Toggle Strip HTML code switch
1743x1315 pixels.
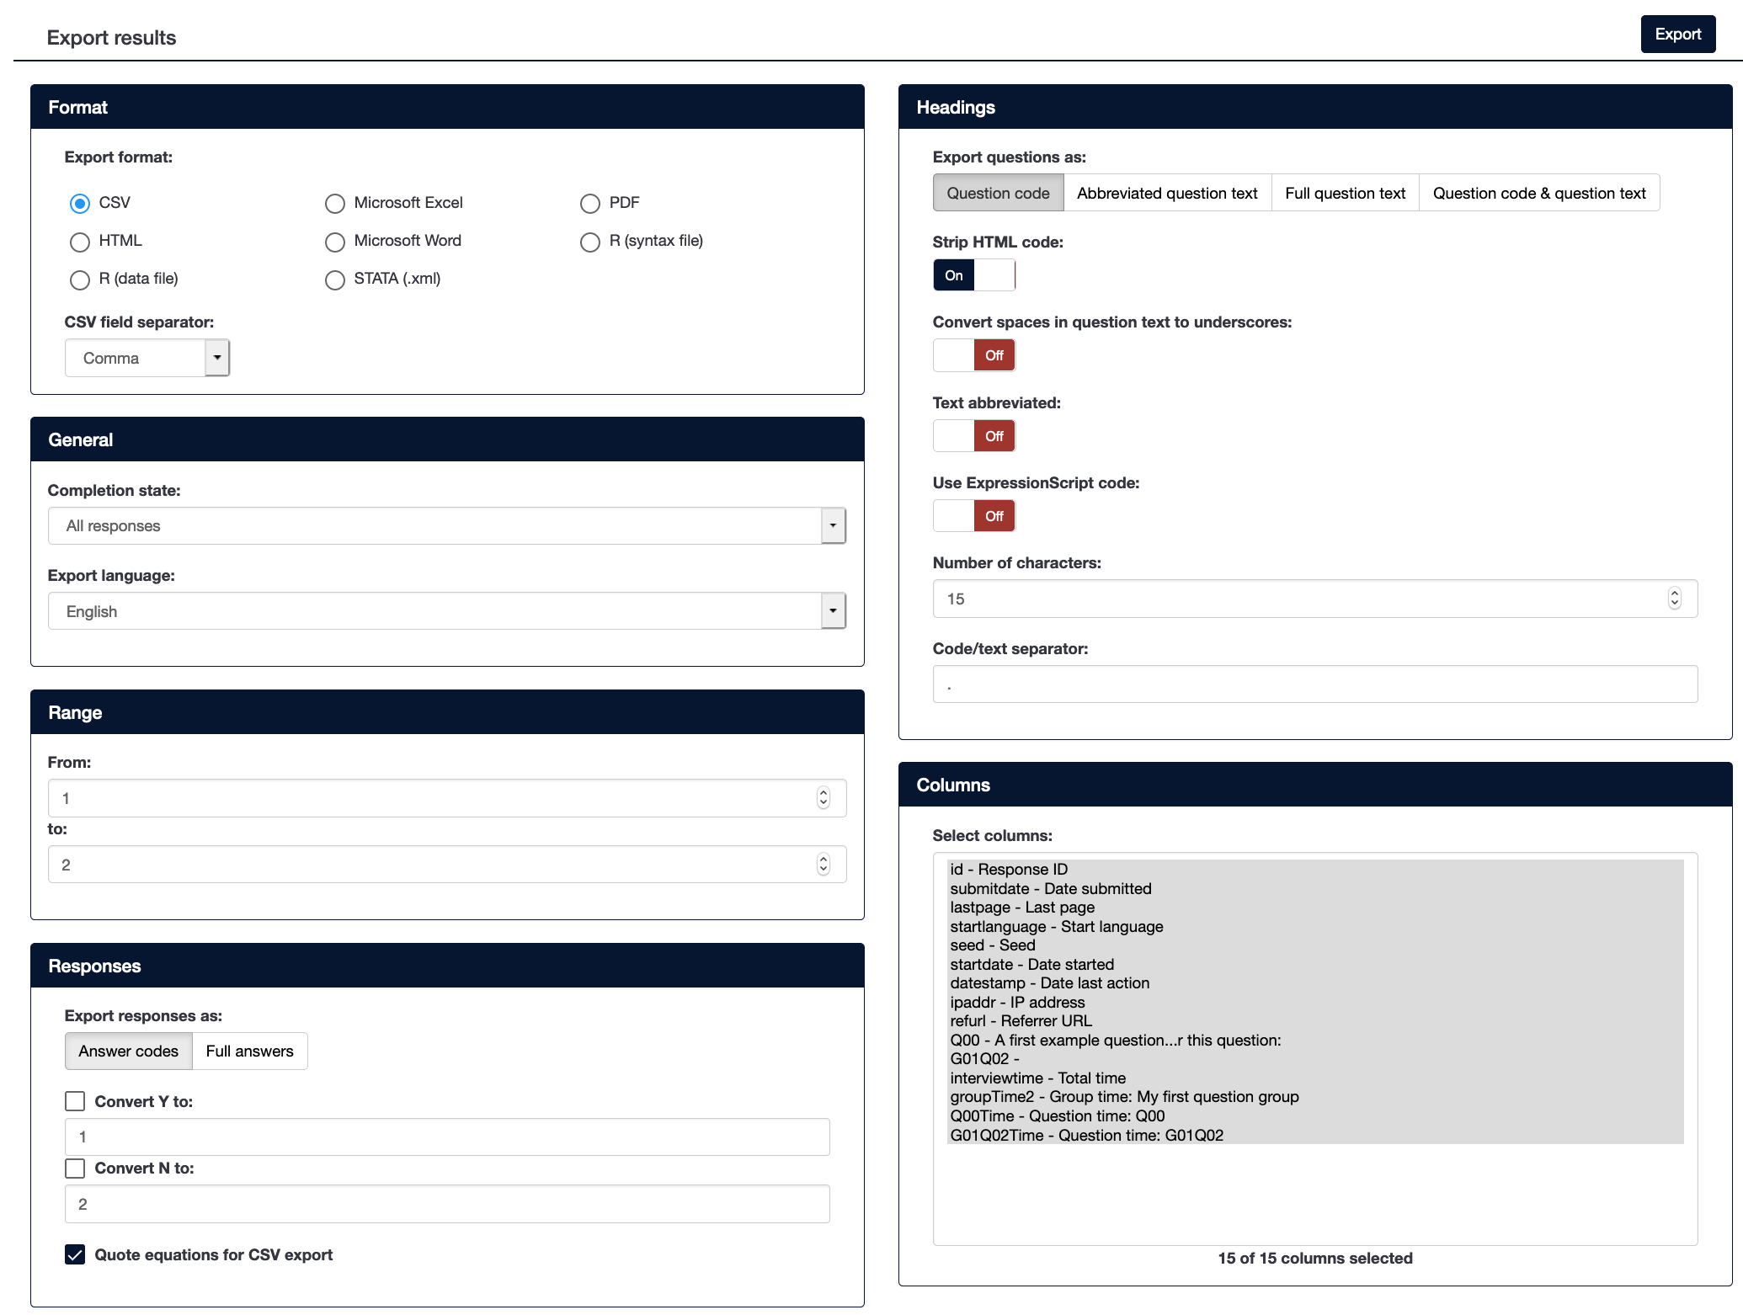(973, 275)
